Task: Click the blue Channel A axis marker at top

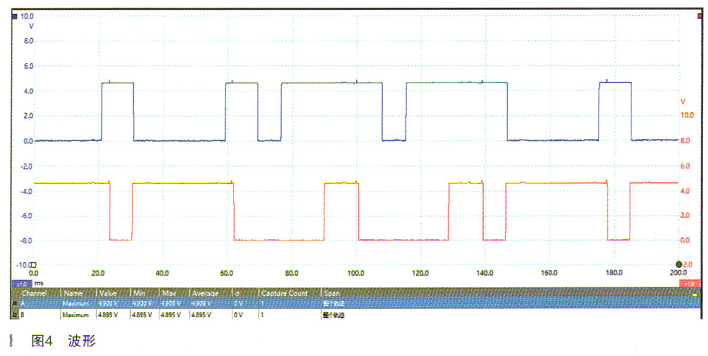Action: point(15,16)
